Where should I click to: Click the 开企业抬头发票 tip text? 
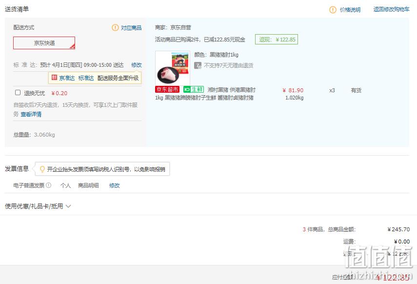(x=106, y=169)
